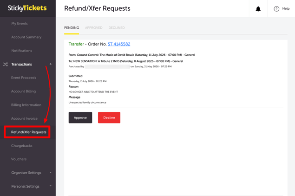Open order link ST 4145582
This screenshot has width=295, height=196.
(x=119, y=44)
